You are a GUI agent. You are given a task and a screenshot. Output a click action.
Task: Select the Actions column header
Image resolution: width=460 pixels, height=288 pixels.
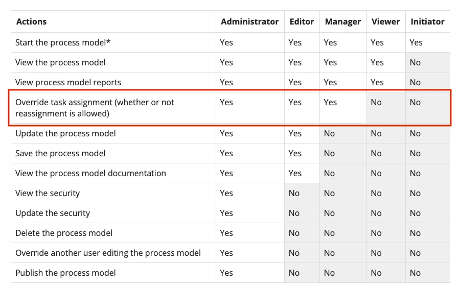(31, 21)
